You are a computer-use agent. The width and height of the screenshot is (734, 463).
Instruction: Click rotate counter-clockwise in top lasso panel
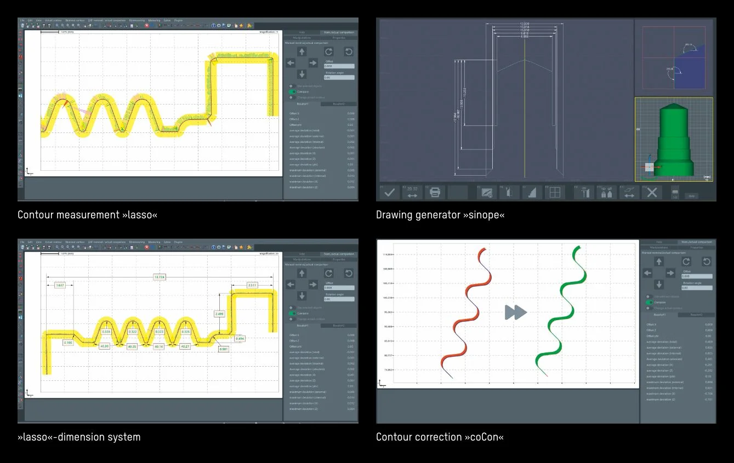click(x=348, y=51)
